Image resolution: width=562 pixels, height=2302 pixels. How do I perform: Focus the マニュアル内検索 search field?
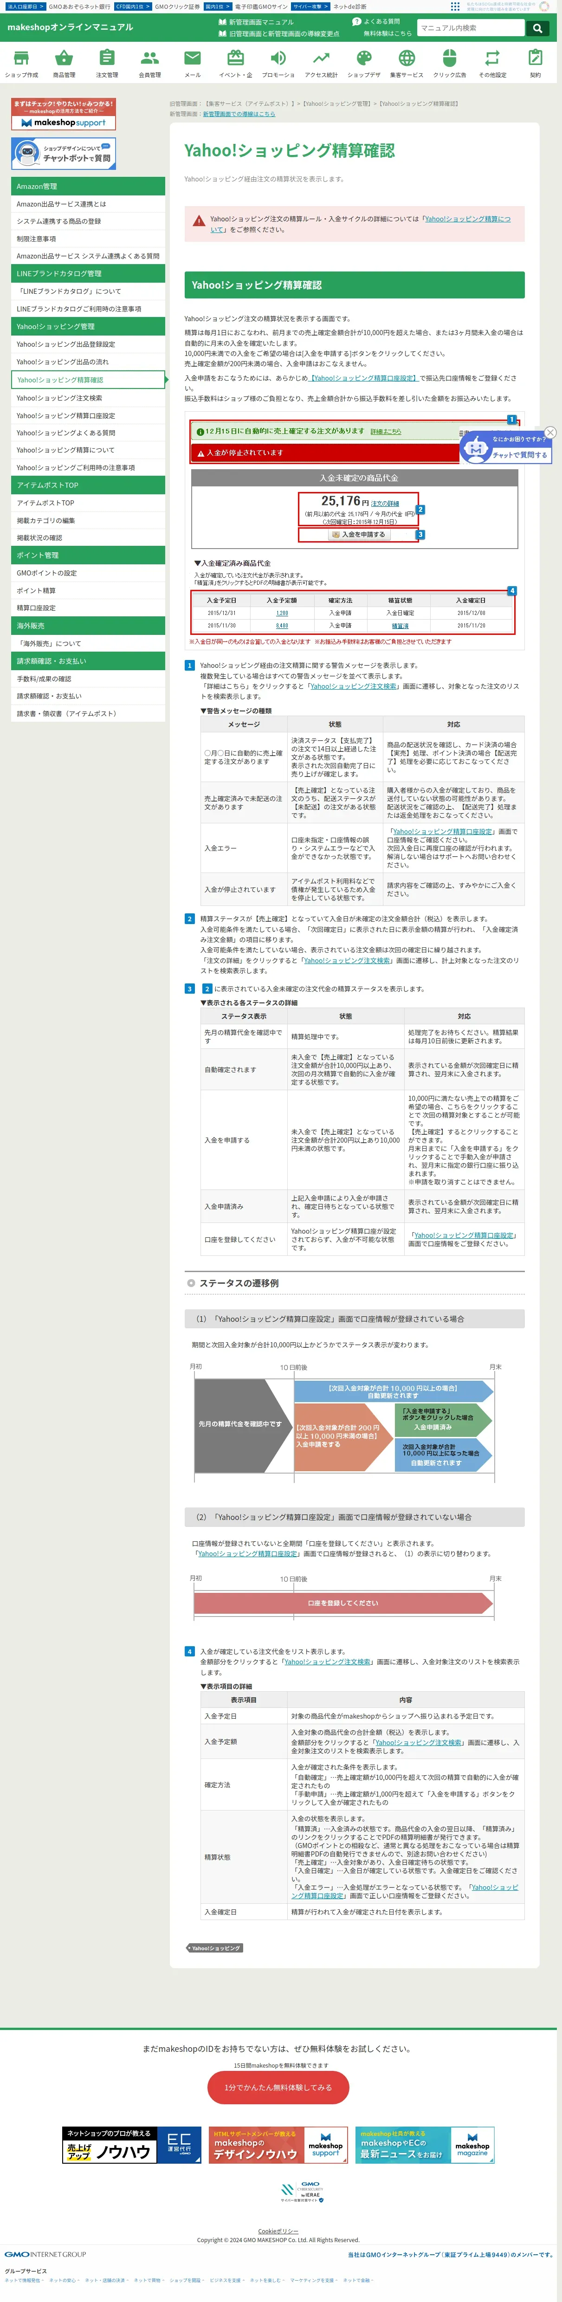[x=471, y=28]
